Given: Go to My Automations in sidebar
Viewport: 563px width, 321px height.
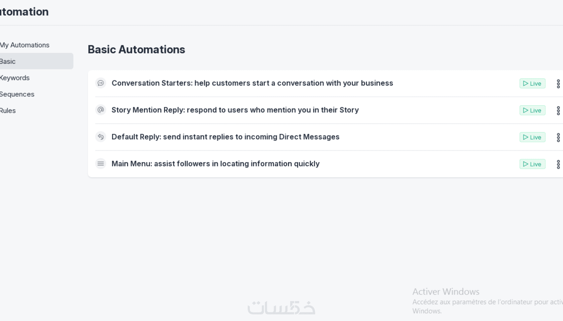Looking at the screenshot, I should (x=25, y=45).
